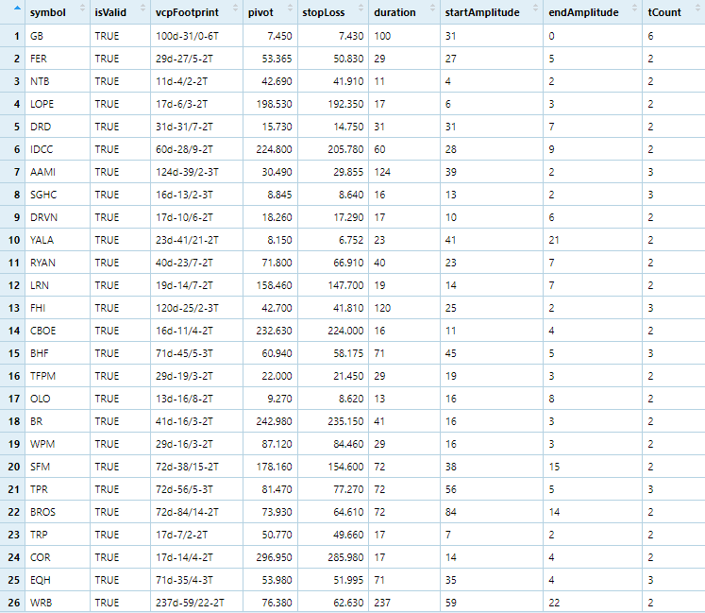Select the COR symbol cell
Viewport: 705px width, 613px height.
[58, 557]
